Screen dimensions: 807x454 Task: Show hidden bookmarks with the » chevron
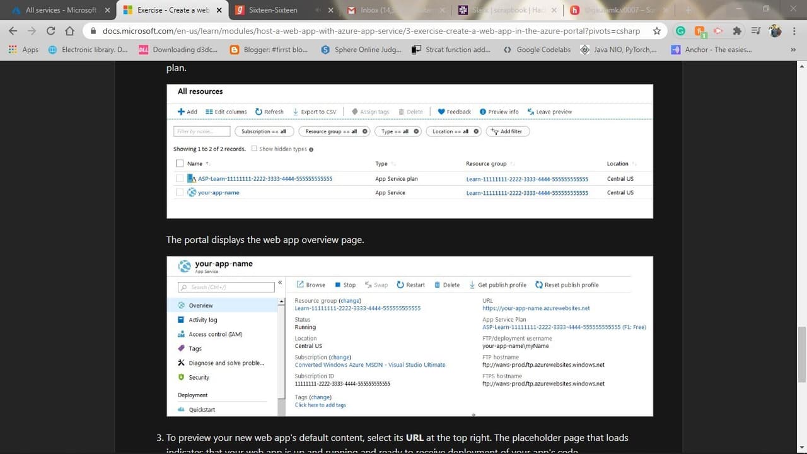pyautogui.click(x=792, y=50)
